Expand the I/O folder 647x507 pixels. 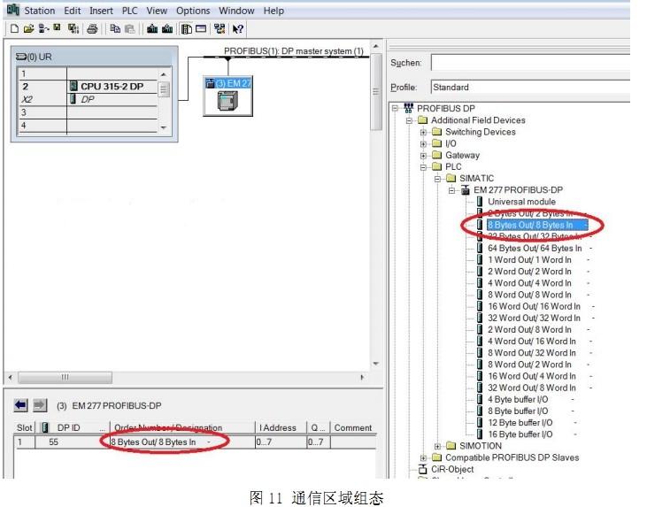point(423,143)
